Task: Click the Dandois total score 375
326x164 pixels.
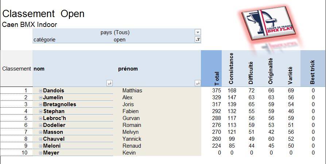Action: pos(217,91)
